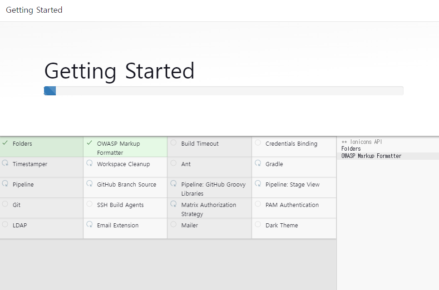This screenshot has height=290, width=439.
Task: Select the Mailer plugin name
Action: 190,226
